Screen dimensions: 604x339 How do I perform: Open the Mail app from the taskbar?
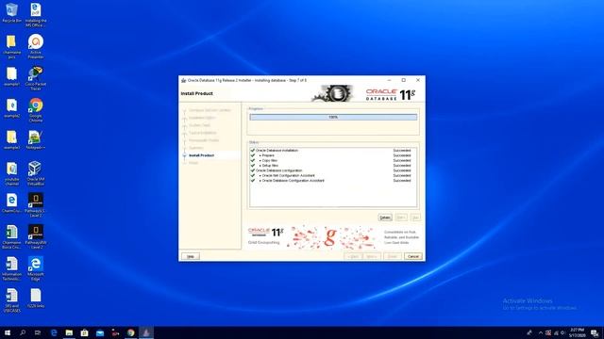(100, 332)
